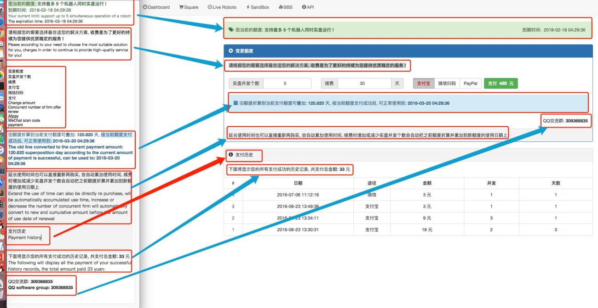The image size is (598, 308).
Task: Click the 金额 column header
Action: (427, 183)
